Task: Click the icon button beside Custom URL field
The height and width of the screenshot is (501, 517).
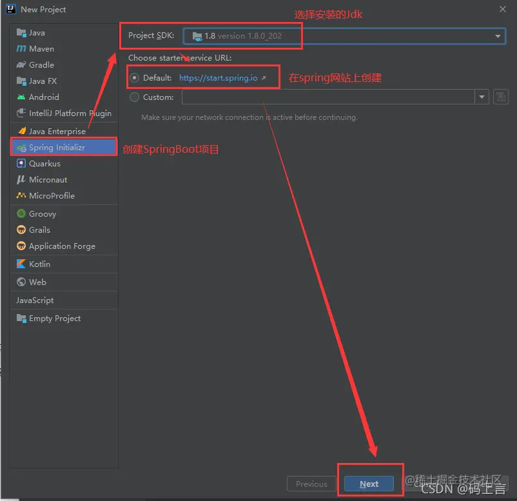Action: 500,97
